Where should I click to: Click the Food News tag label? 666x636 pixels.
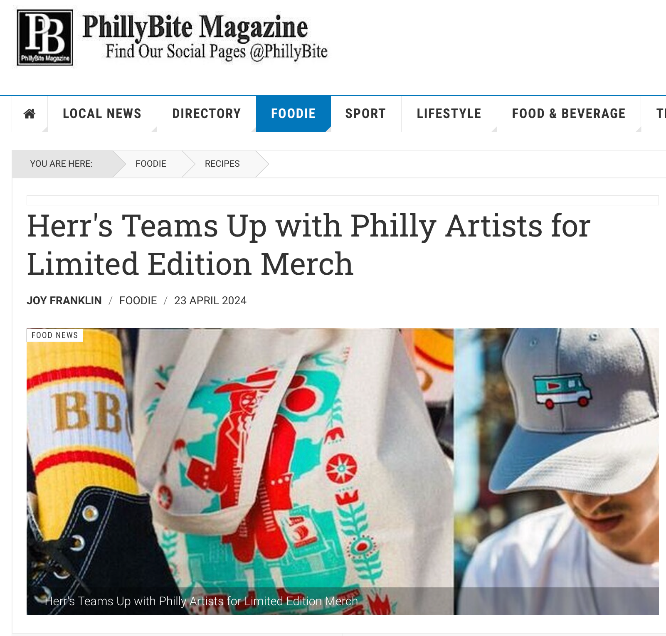tap(55, 335)
